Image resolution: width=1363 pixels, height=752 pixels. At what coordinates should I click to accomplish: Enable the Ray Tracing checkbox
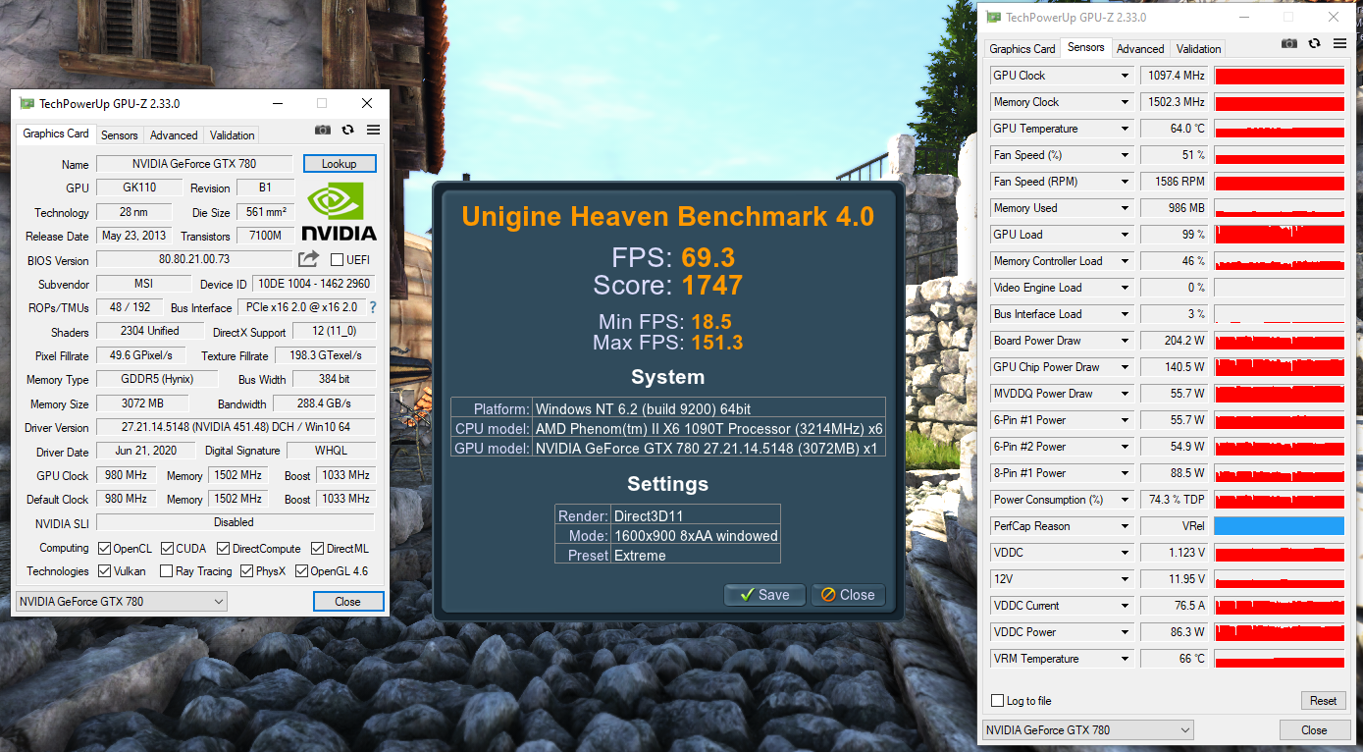click(x=167, y=571)
